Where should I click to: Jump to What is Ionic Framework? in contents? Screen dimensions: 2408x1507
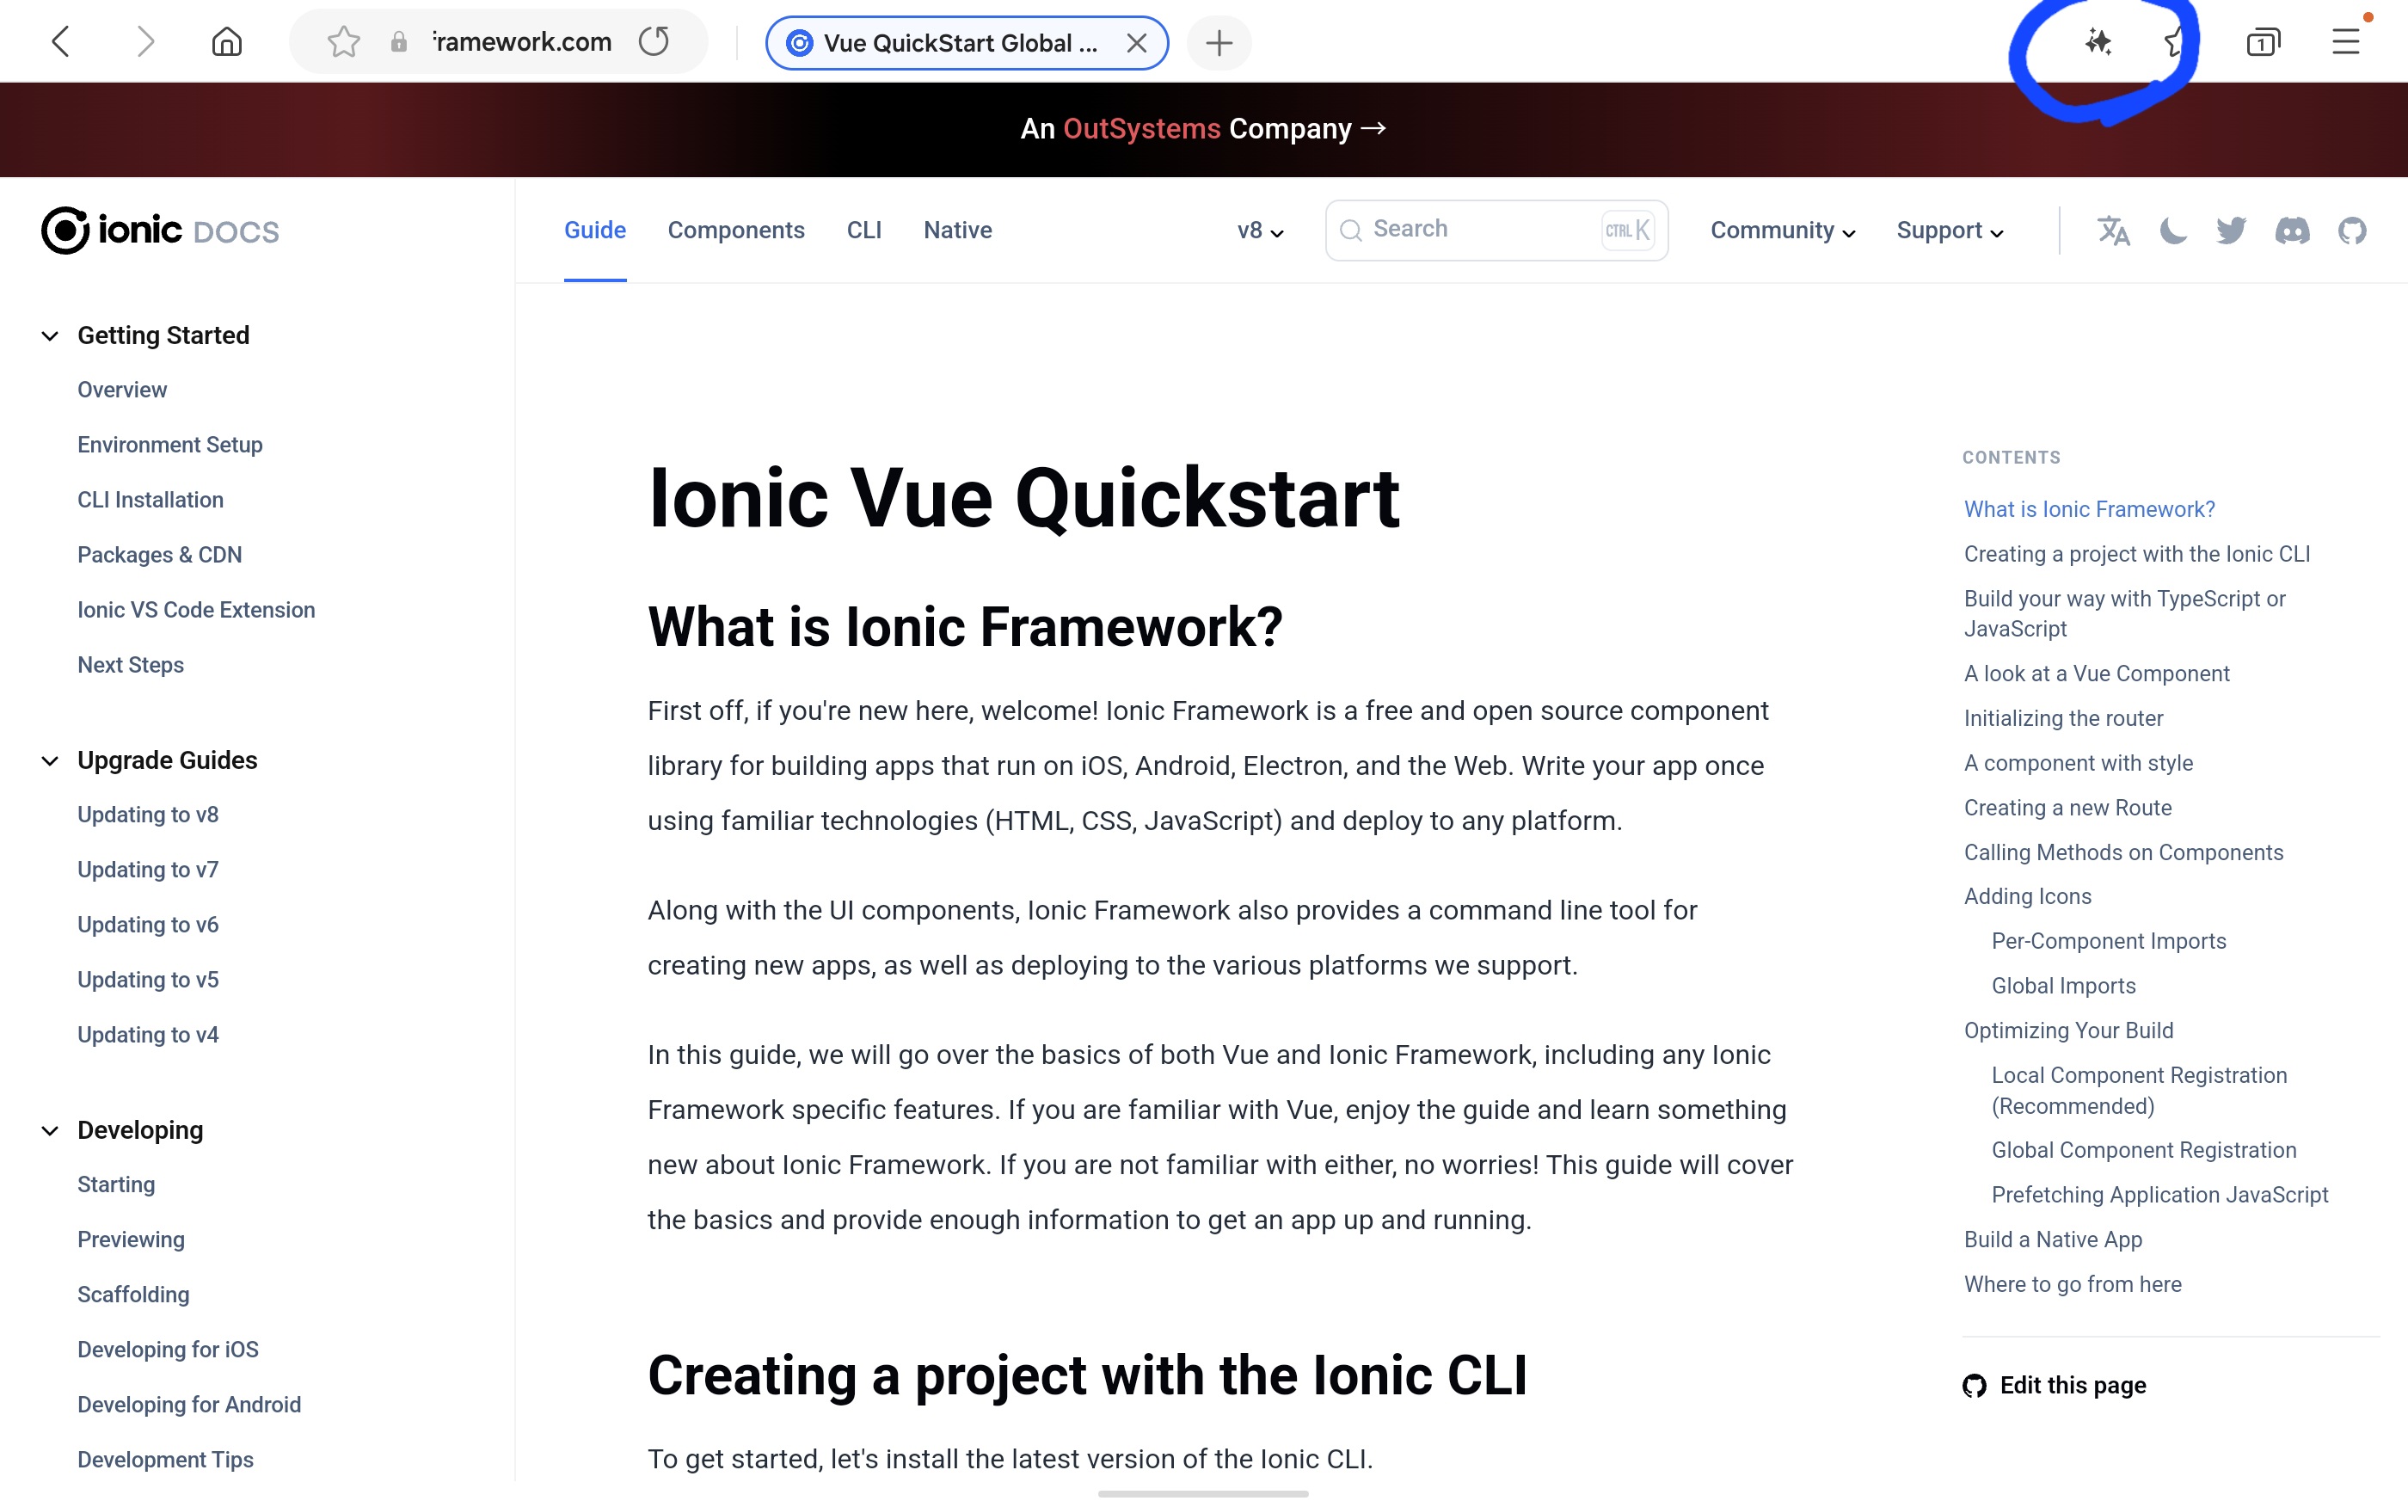point(2089,509)
